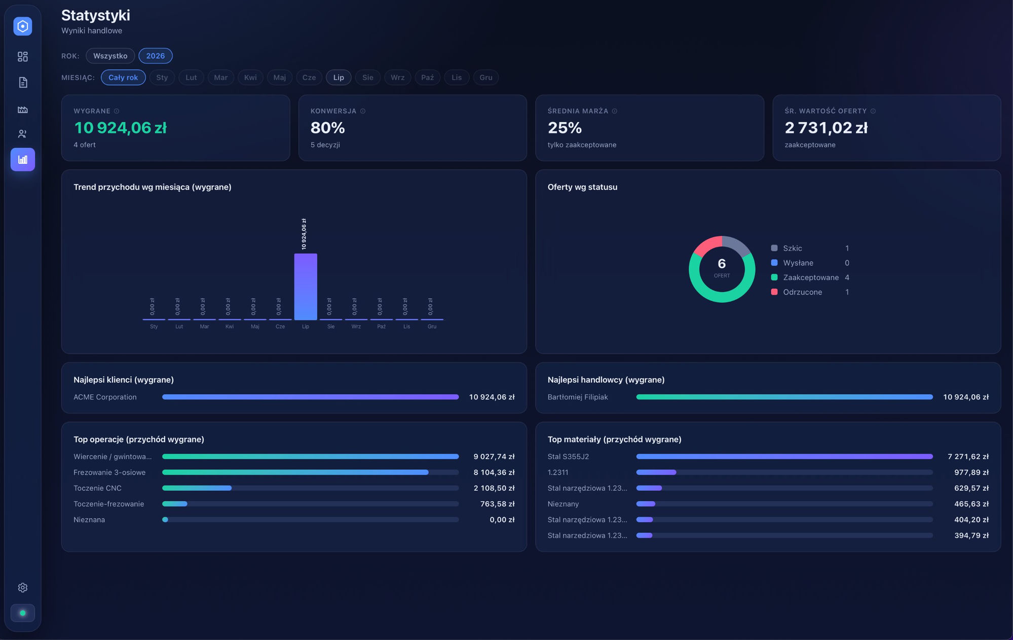The width and height of the screenshot is (1013, 640).
Task: Click the Zaakceptowane green legend swatch
Action: tap(774, 277)
